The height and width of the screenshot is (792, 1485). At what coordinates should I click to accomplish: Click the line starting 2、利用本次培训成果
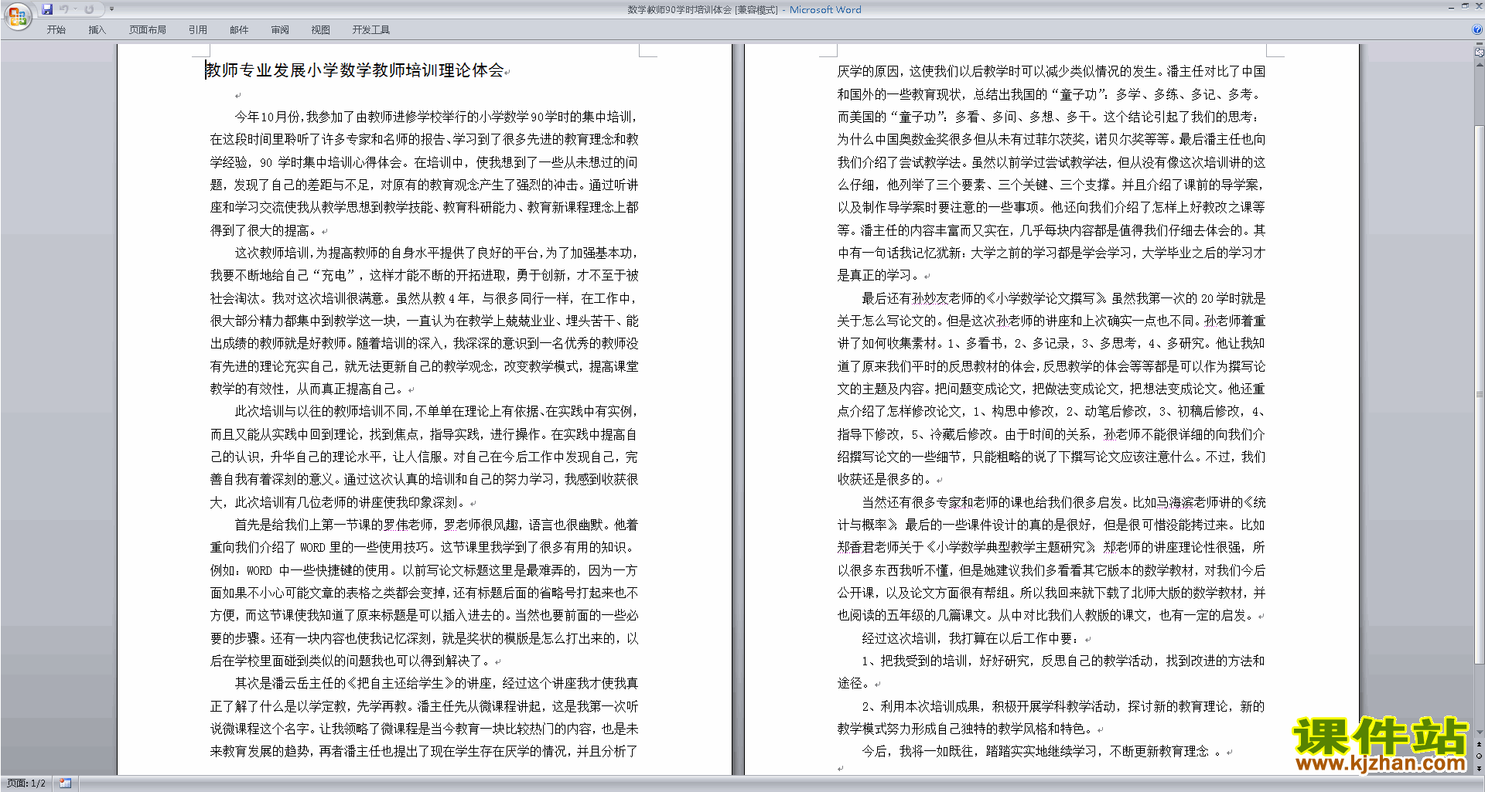(1063, 706)
